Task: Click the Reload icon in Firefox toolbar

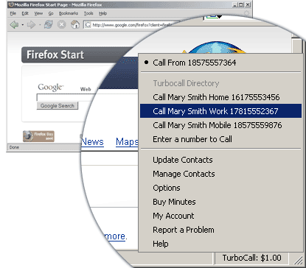Action: [49, 24]
